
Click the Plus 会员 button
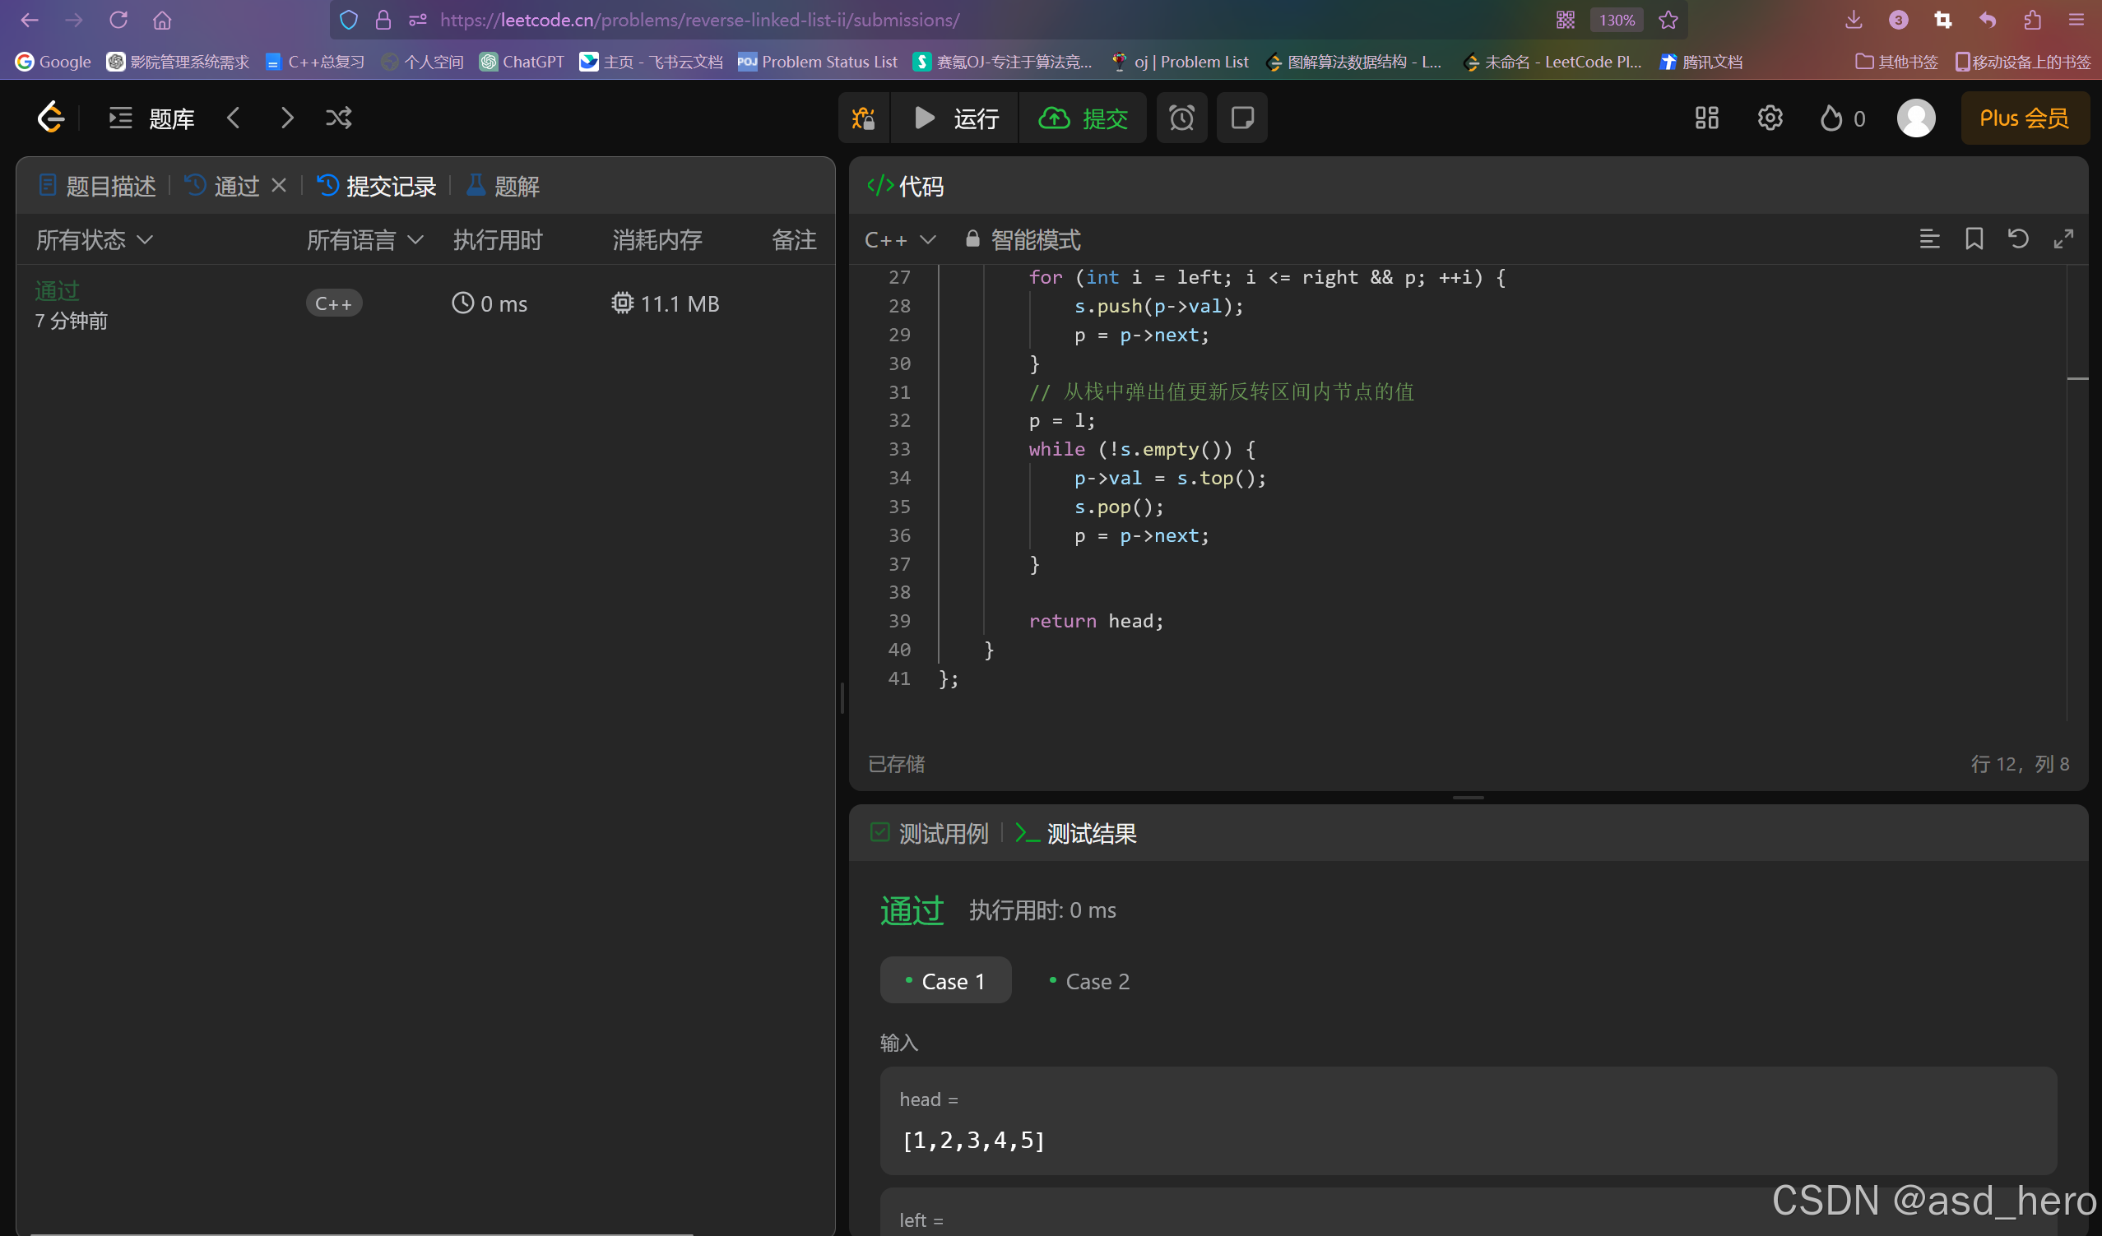pyautogui.click(x=2024, y=118)
